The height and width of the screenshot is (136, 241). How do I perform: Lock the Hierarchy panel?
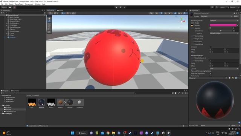pyautogui.click(x=42, y=11)
